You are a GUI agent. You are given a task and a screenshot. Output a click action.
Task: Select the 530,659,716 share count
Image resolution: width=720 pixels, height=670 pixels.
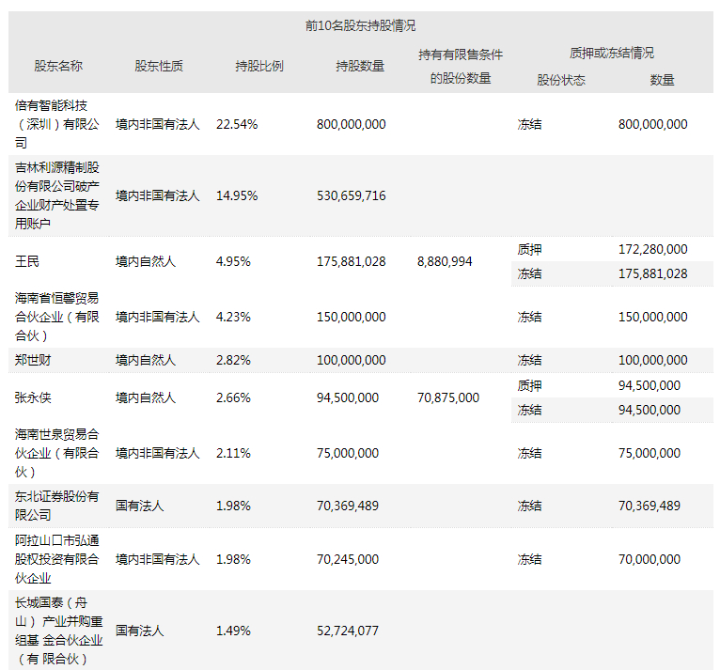click(352, 196)
